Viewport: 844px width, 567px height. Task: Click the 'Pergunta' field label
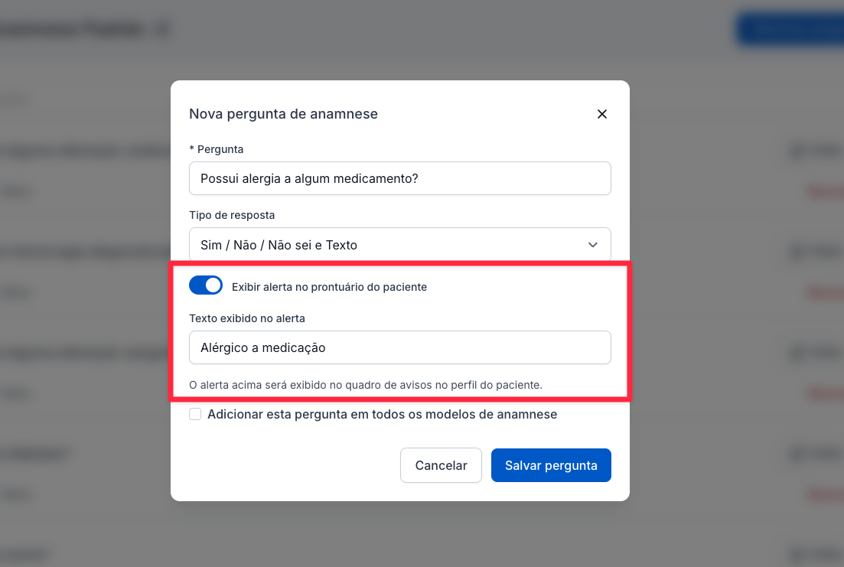[x=220, y=149]
